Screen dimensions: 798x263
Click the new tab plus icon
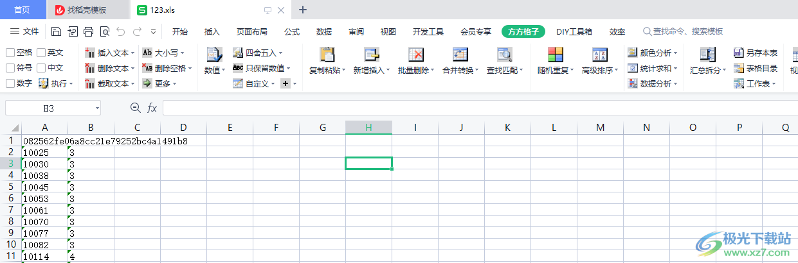coord(304,10)
